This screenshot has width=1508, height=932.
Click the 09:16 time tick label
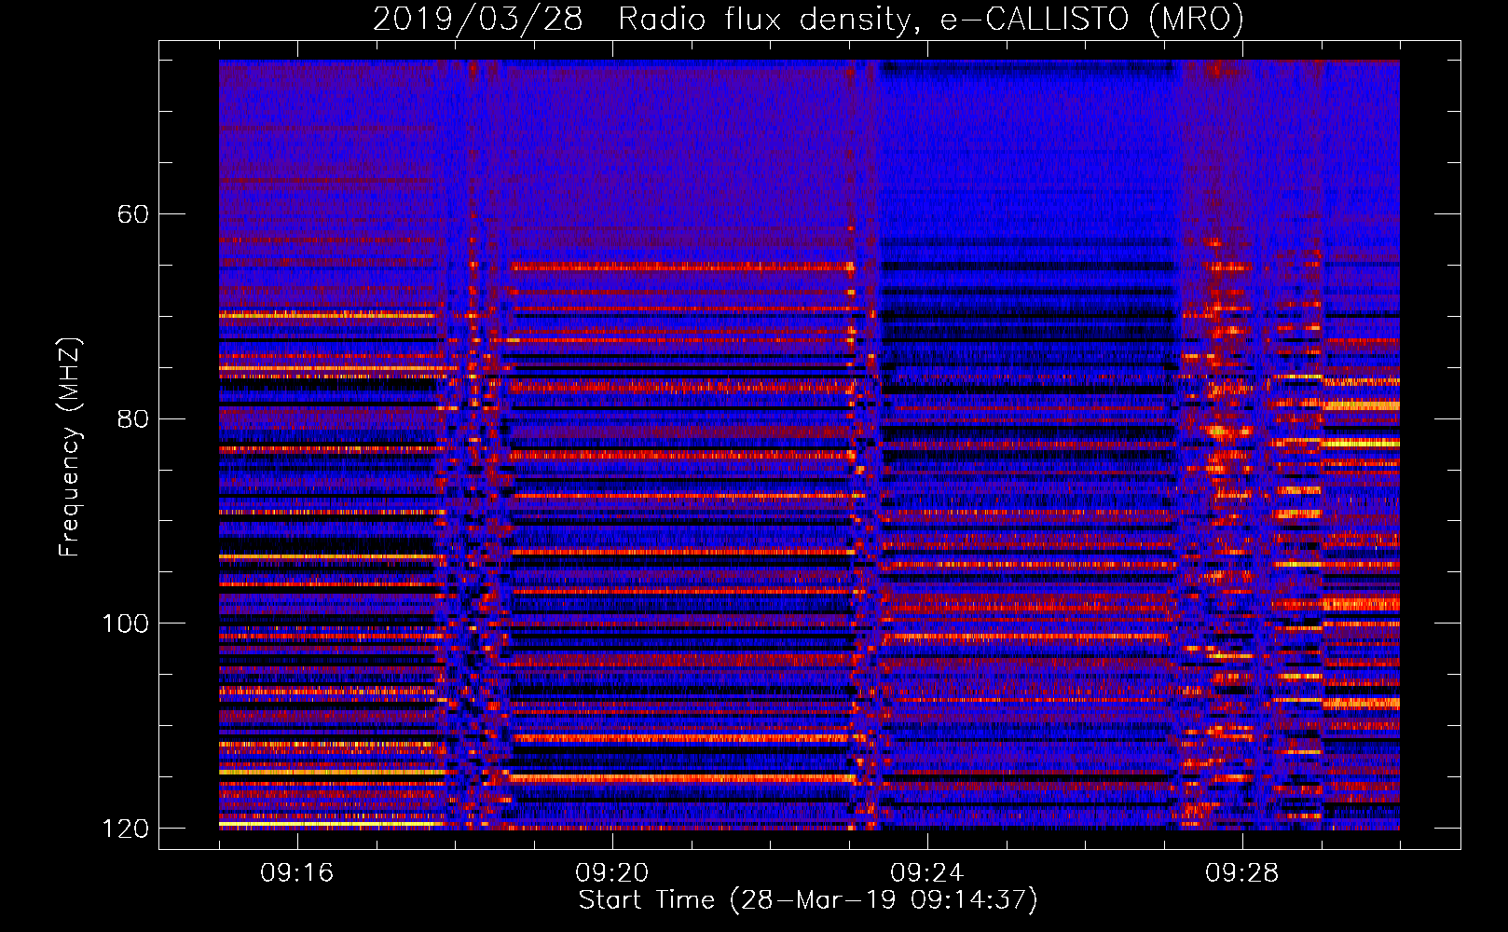(297, 873)
